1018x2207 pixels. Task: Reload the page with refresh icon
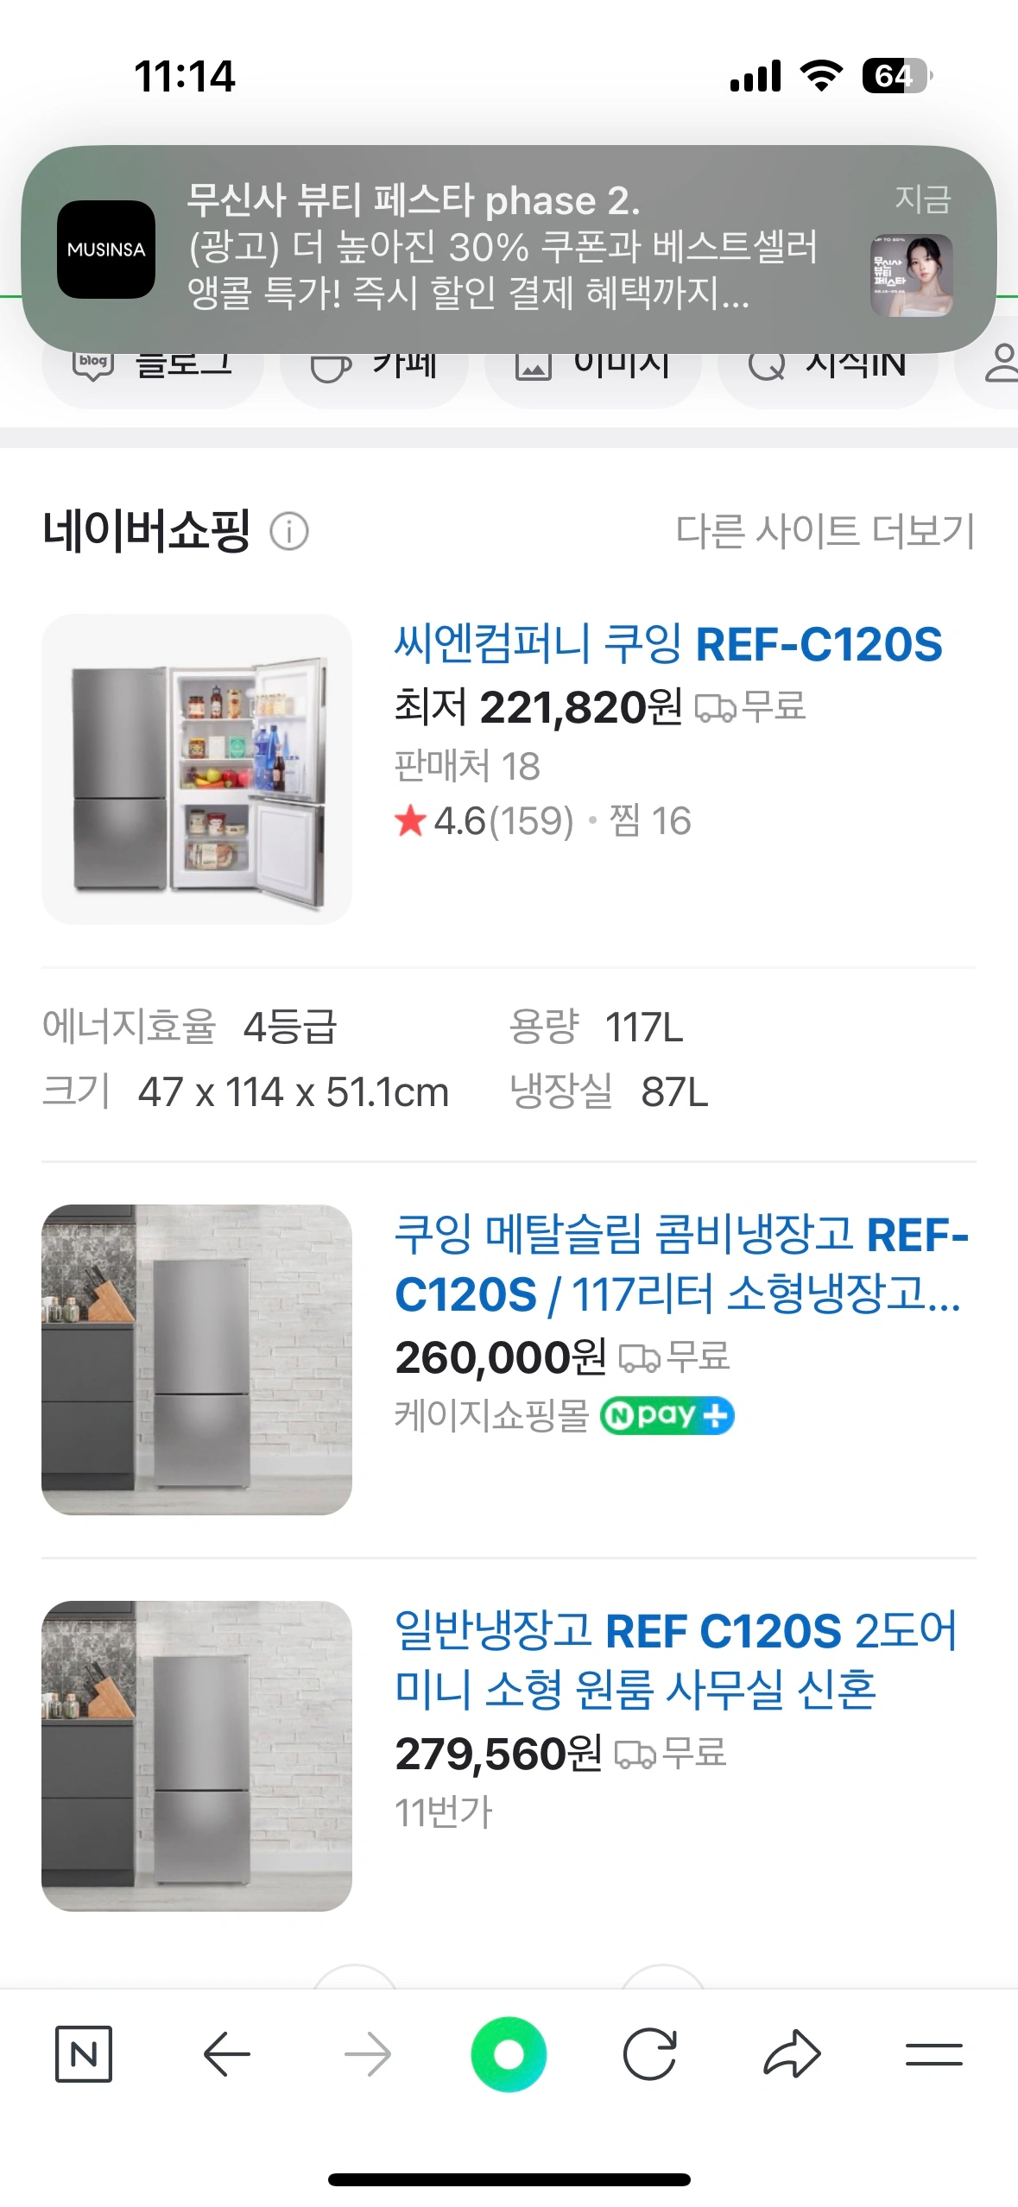coord(649,2053)
